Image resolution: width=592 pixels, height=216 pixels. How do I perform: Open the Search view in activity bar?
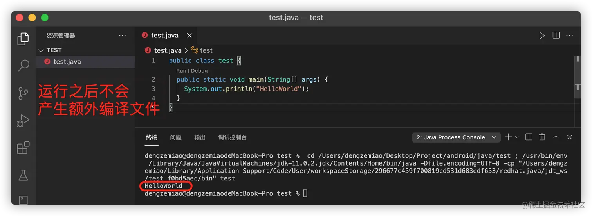tap(23, 66)
